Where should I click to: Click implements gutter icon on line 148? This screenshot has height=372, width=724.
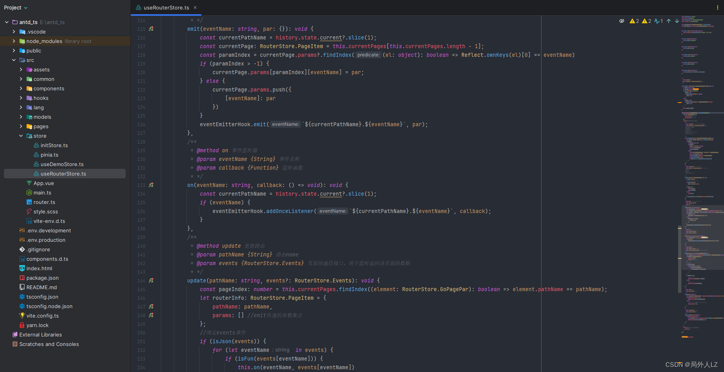[x=151, y=315]
